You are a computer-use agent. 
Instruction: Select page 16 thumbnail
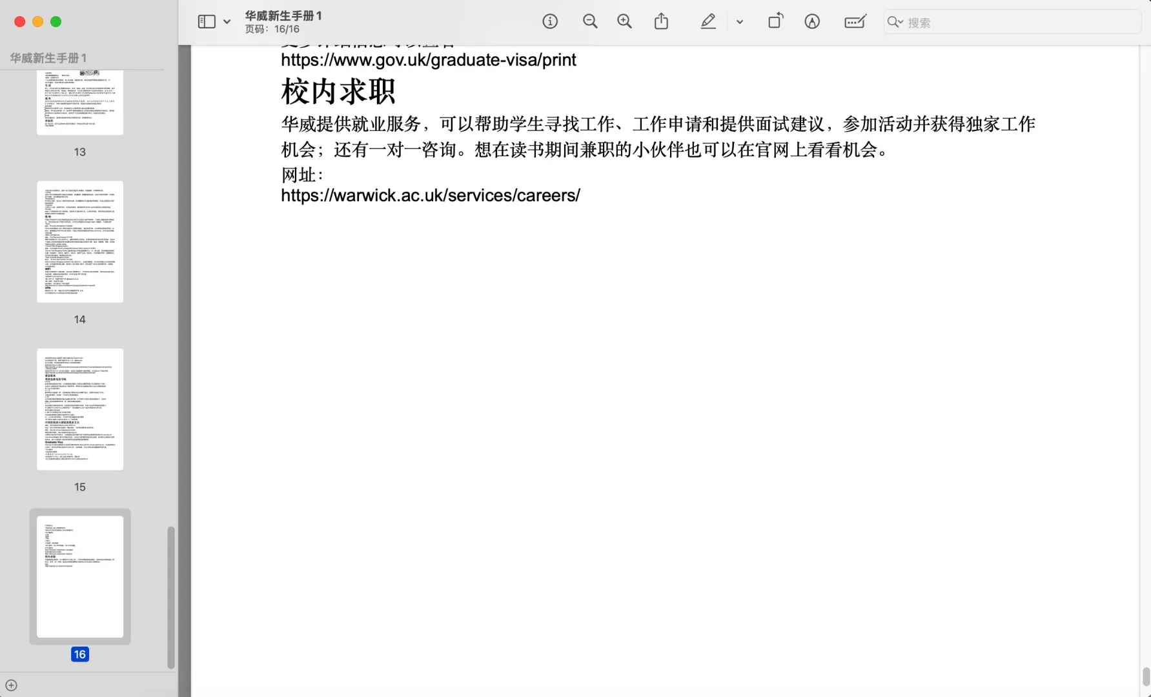click(x=80, y=577)
